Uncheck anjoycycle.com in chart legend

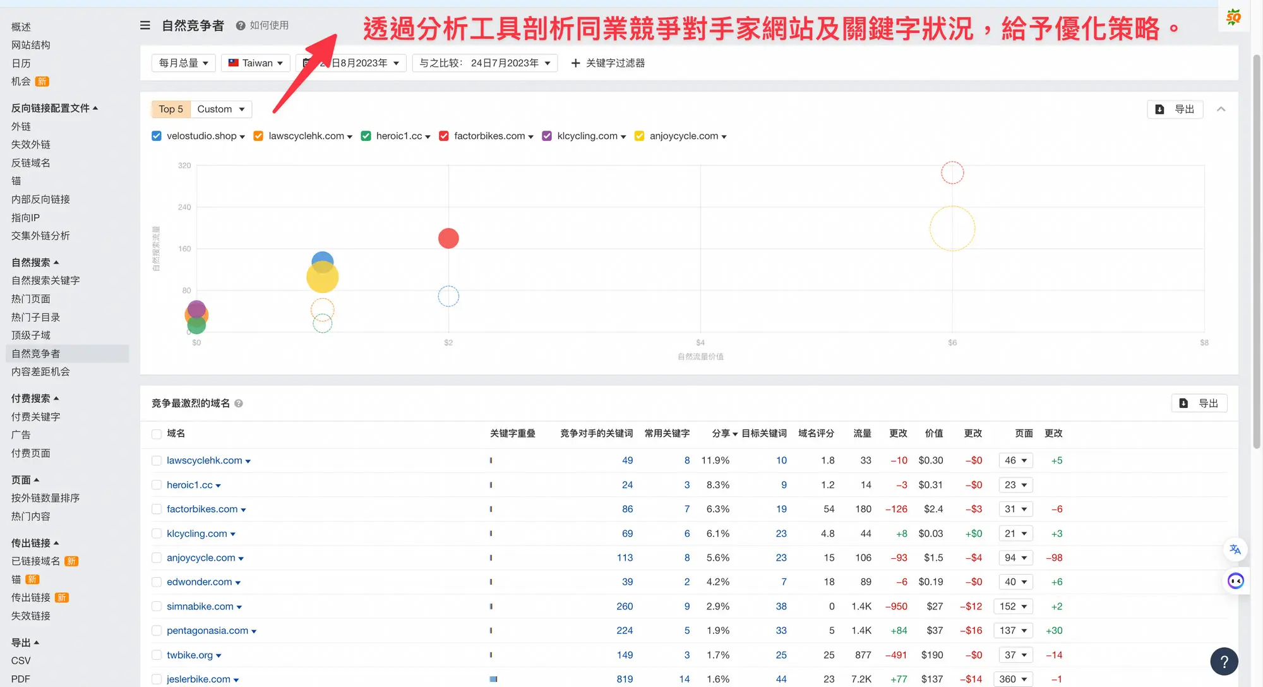tap(639, 136)
